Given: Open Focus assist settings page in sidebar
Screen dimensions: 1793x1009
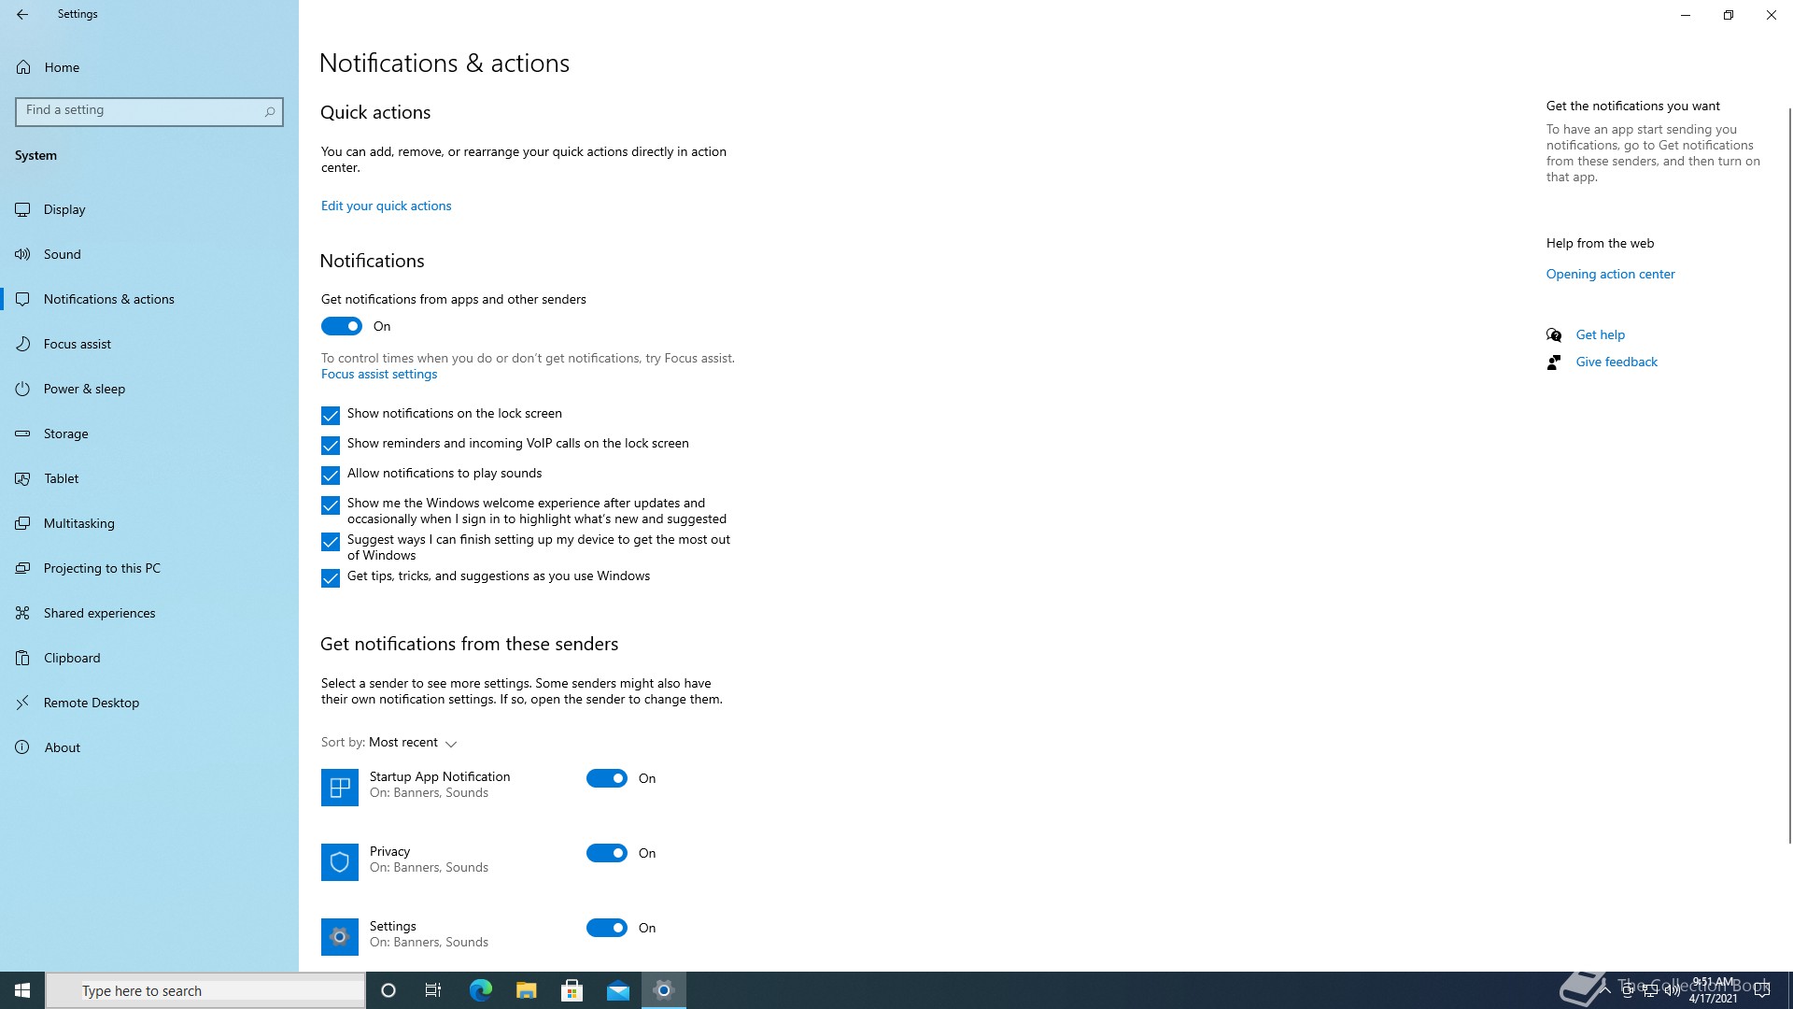Looking at the screenshot, I should [x=149, y=344].
